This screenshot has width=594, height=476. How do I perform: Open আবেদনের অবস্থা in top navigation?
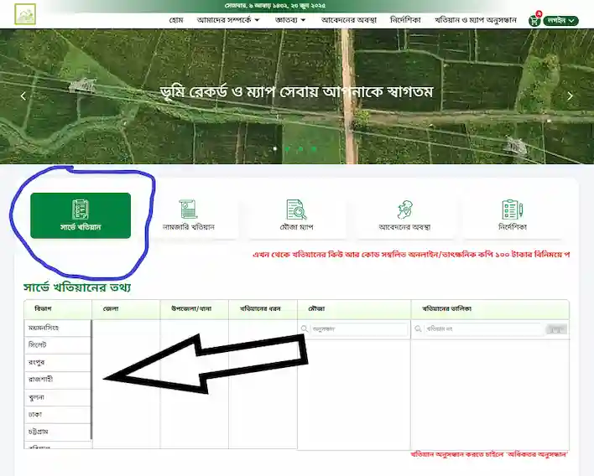click(348, 20)
